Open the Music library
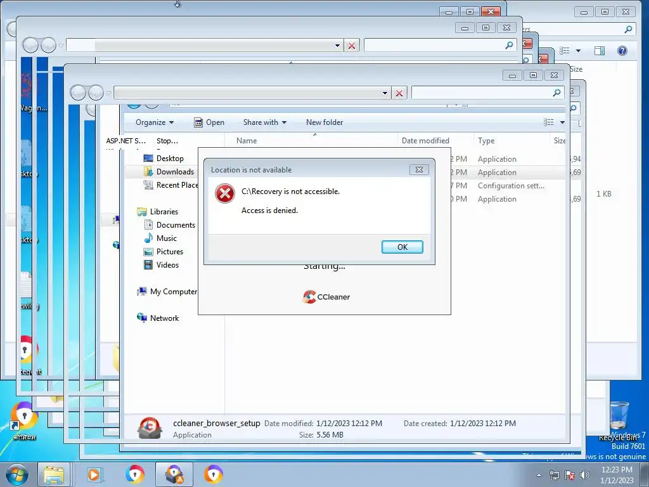 (167, 238)
